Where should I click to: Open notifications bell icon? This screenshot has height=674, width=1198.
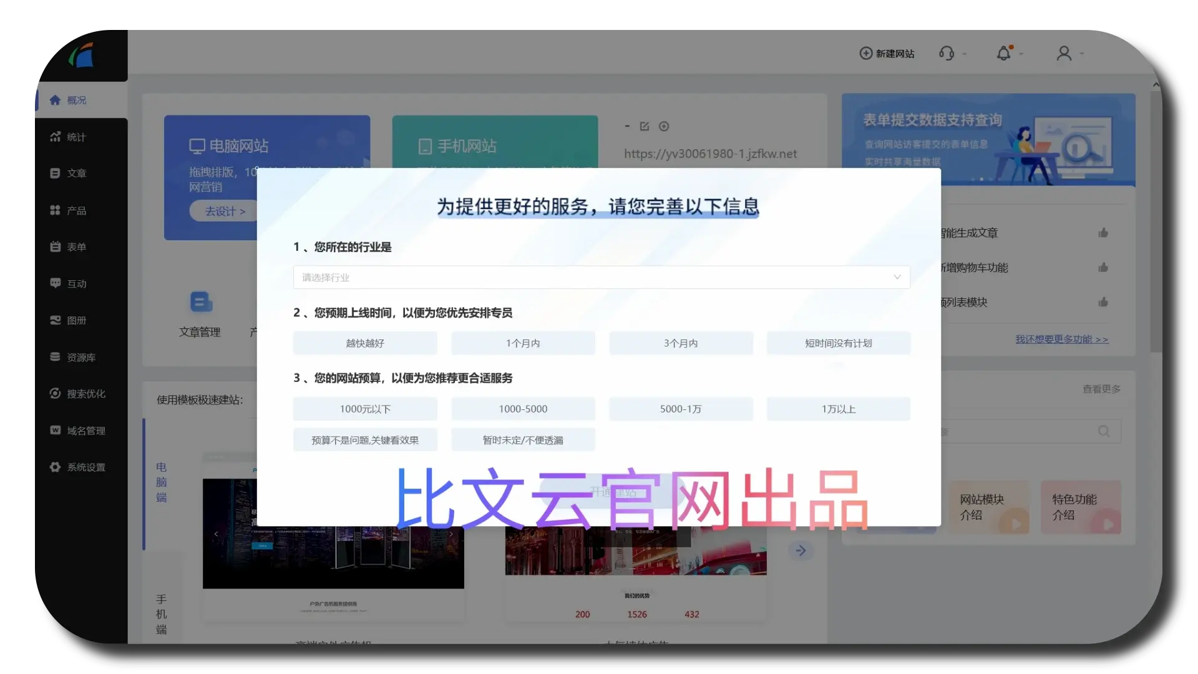[1003, 53]
